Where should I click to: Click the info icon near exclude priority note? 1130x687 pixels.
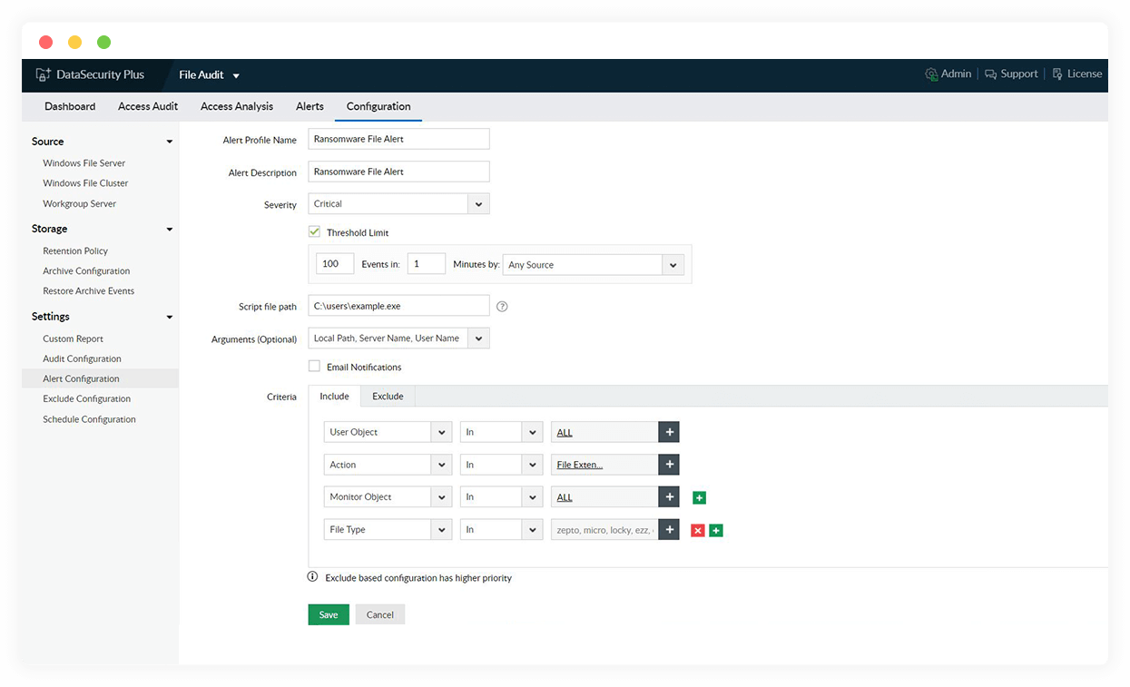tap(311, 577)
